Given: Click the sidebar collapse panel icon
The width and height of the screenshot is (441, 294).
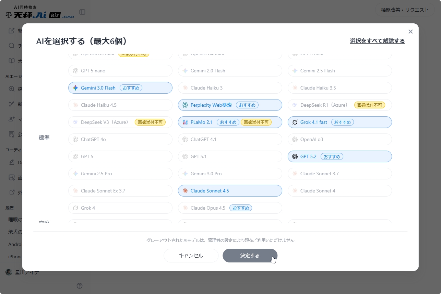Looking at the screenshot, I should (82, 12).
